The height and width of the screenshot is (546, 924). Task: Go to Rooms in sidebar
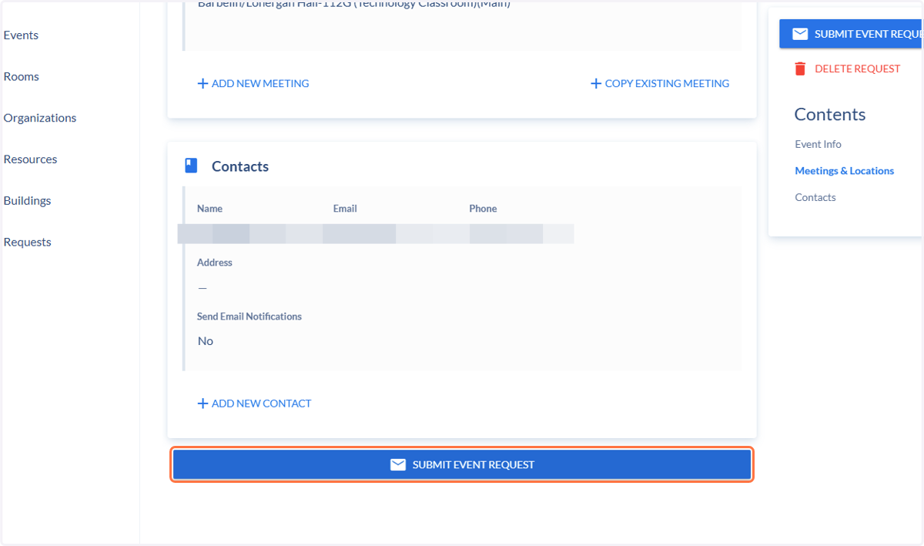[x=22, y=77]
